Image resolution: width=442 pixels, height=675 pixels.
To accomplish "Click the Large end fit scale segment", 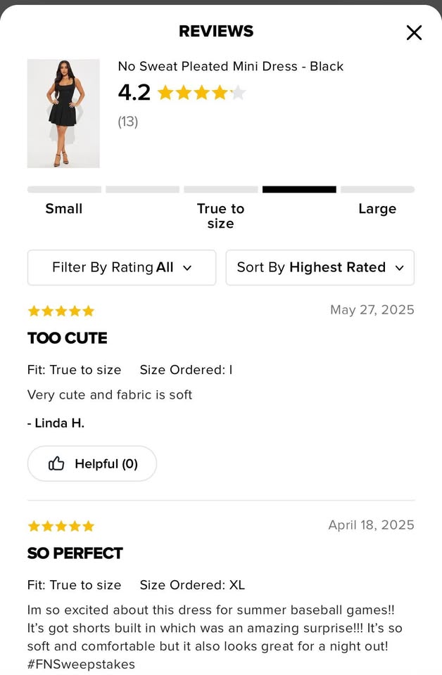I will (x=377, y=189).
